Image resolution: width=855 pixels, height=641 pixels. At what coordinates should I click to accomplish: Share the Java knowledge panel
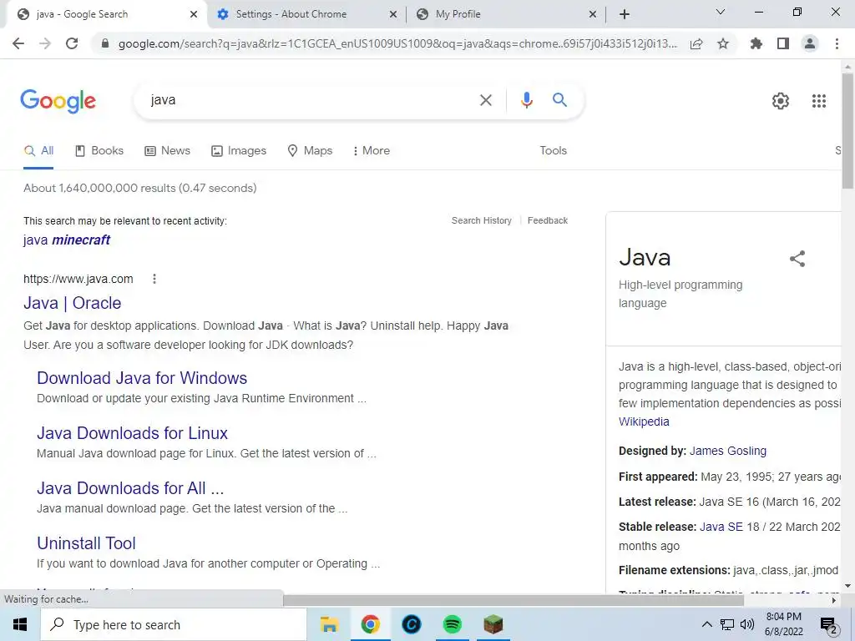797,259
